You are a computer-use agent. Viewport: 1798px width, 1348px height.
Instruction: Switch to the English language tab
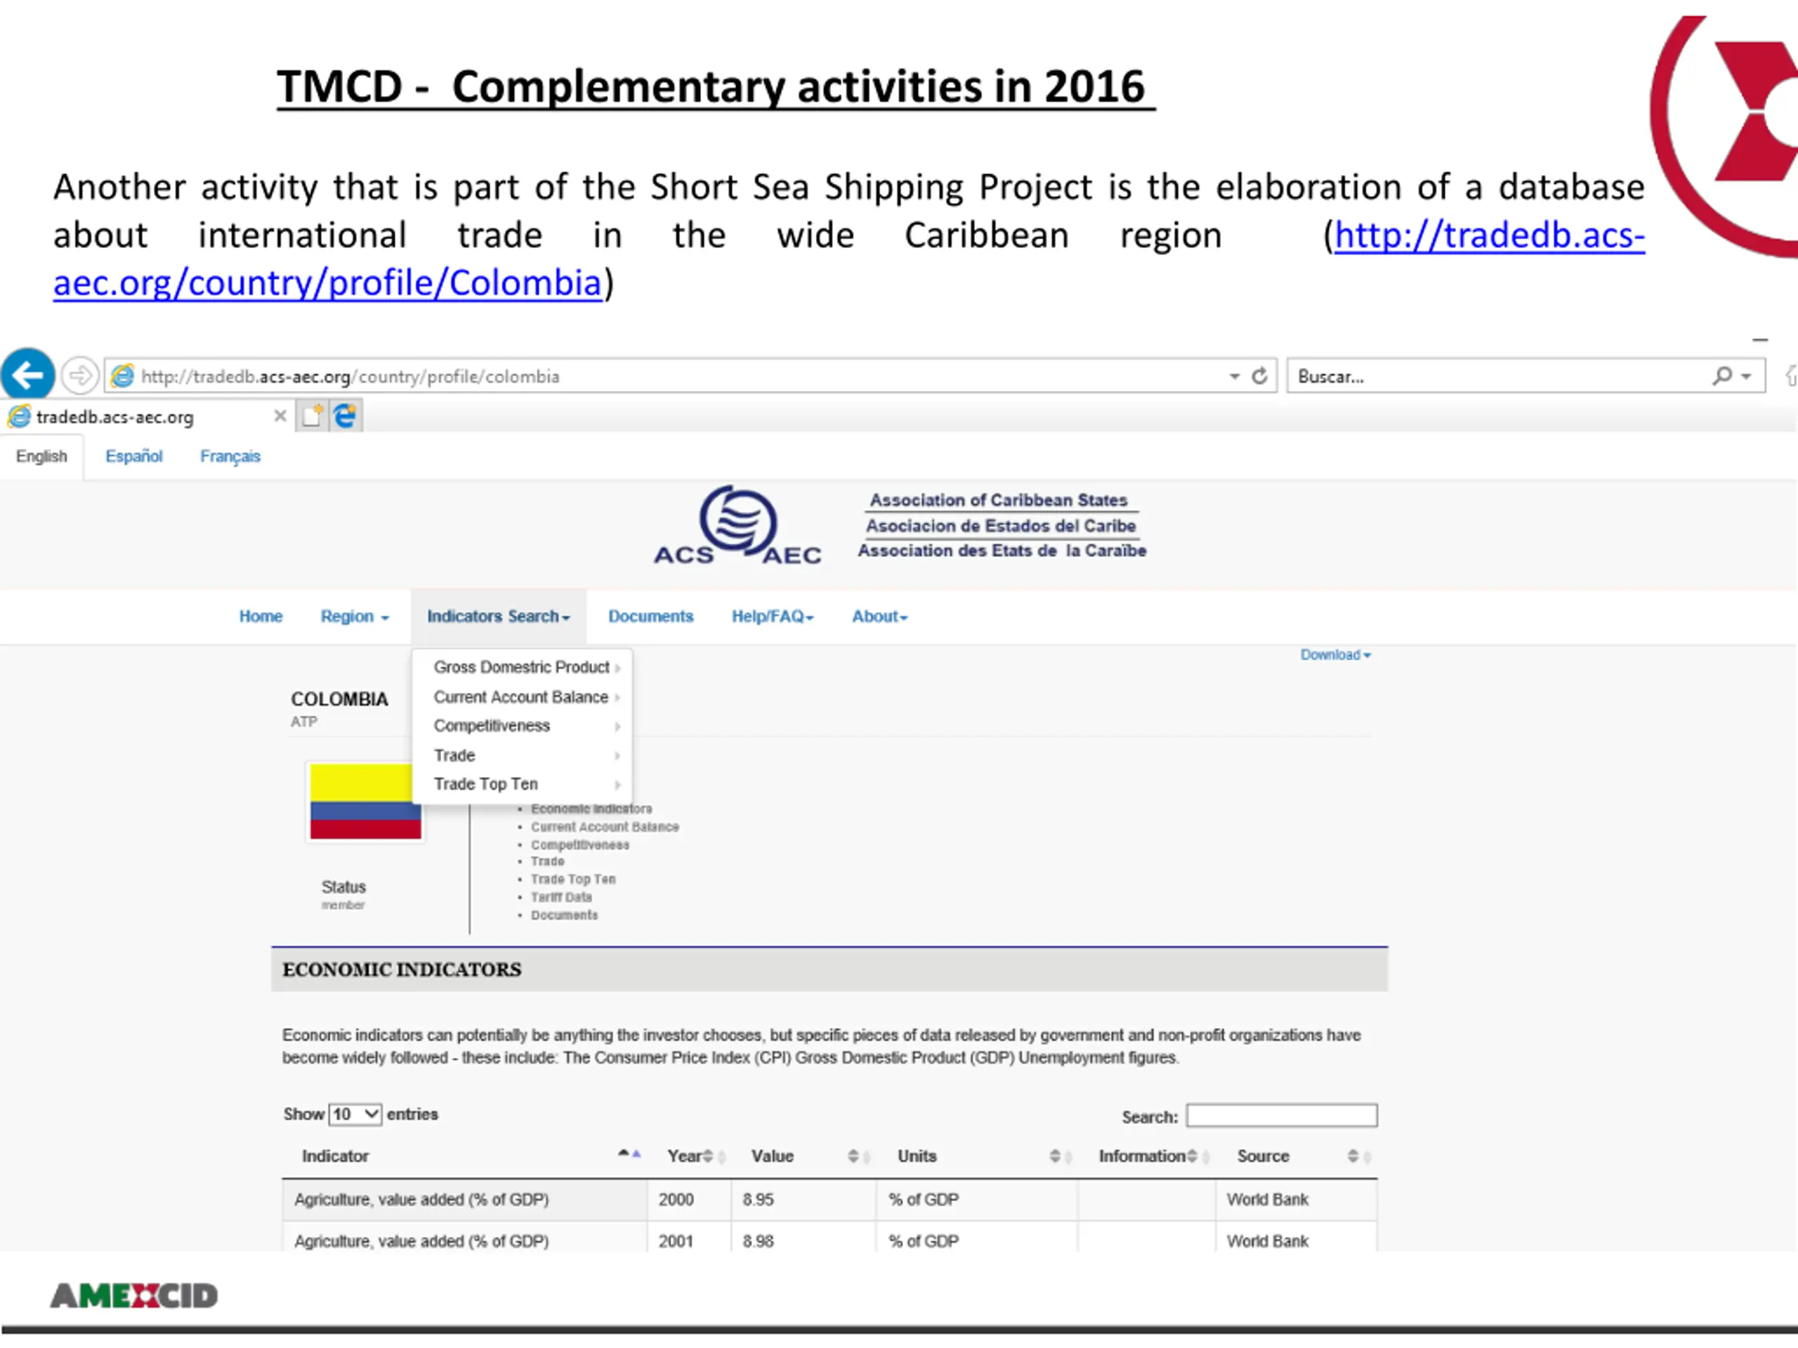click(x=41, y=456)
